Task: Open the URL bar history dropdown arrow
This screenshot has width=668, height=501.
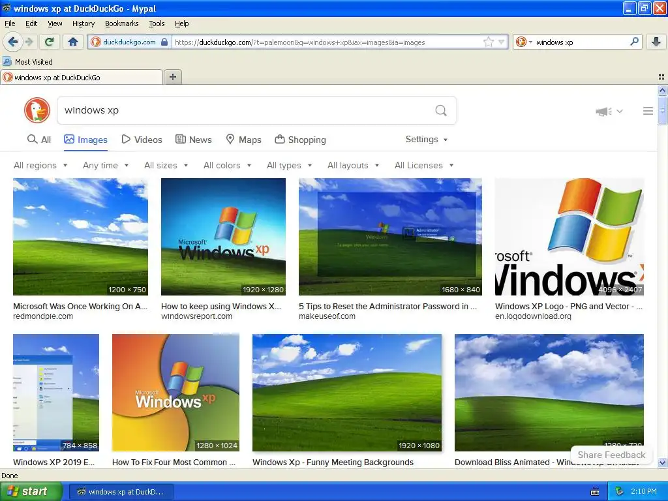Action: 501,42
